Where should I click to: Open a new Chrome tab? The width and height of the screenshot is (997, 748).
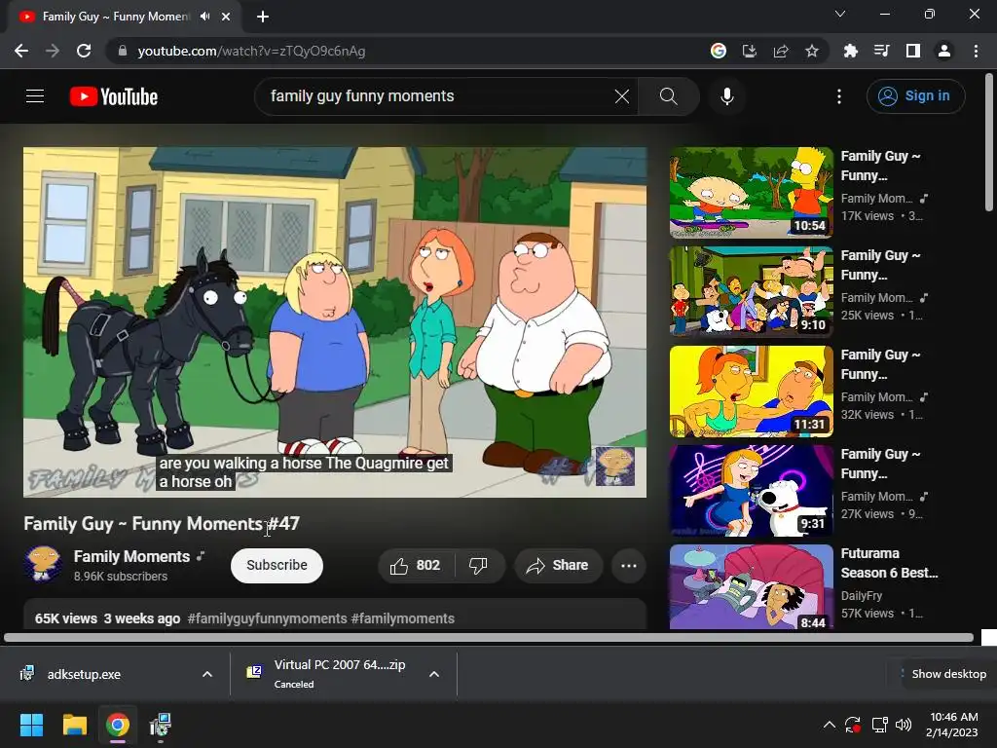[263, 17]
